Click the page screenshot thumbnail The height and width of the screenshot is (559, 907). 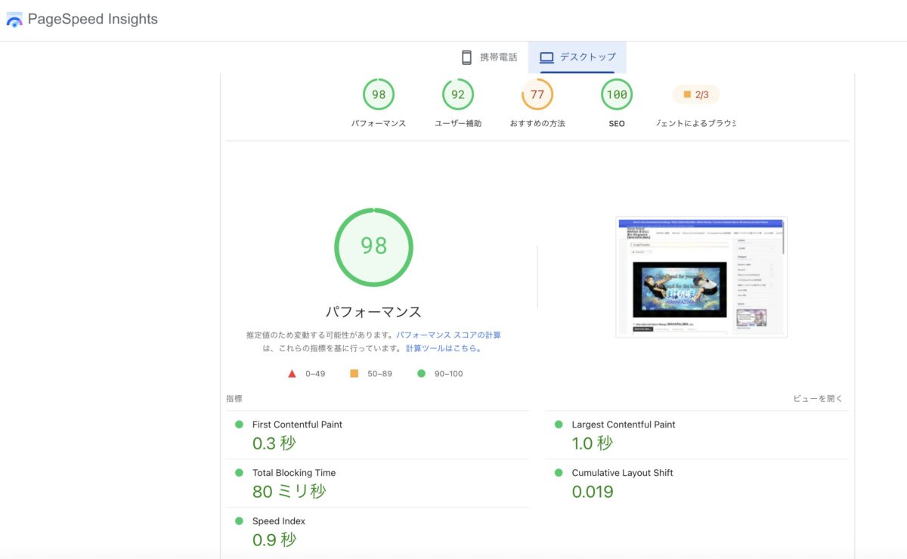click(x=701, y=277)
